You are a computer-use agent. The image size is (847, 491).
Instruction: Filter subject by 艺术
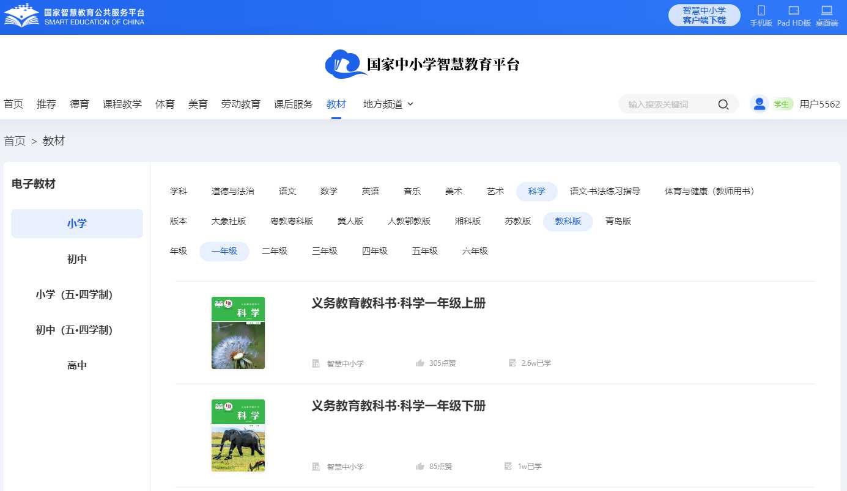tap(495, 191)
